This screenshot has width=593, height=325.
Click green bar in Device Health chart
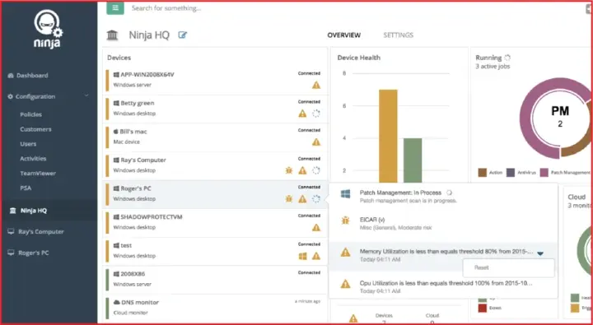pyautogui.click(x=413, y=160)
